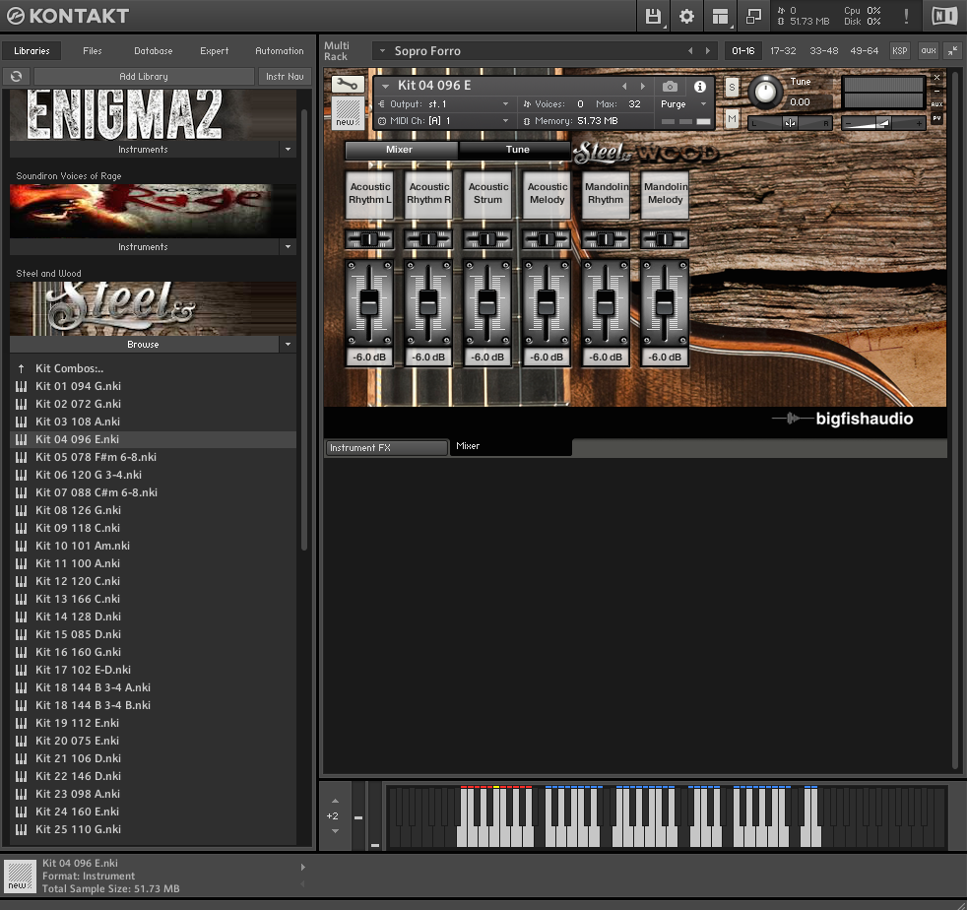Screen dimensions: 967x910
Task: Open Kit 13 166 C.nki
Action: (153, 599)
